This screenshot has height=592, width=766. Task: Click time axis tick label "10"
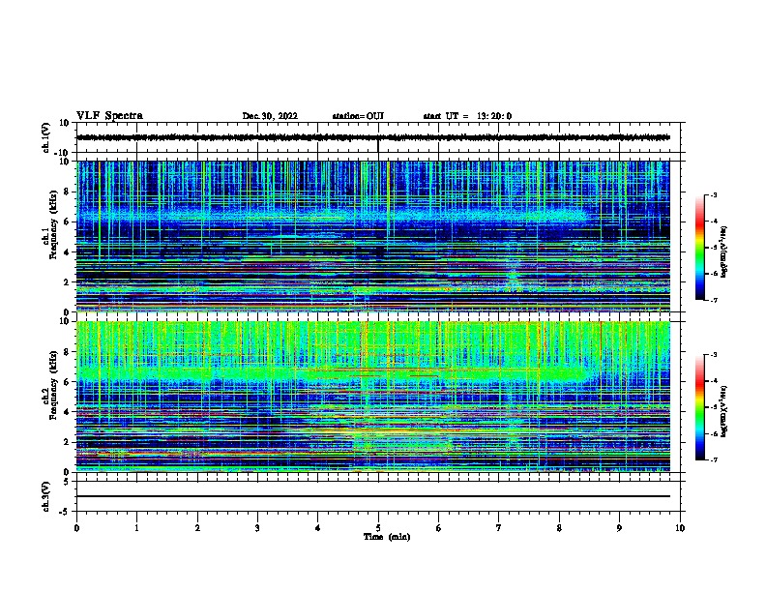(680, 528)
